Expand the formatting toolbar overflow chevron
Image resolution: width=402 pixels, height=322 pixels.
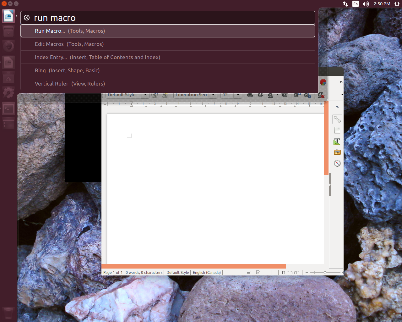[341, 94]
